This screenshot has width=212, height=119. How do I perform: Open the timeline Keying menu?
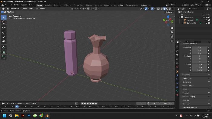21,103
